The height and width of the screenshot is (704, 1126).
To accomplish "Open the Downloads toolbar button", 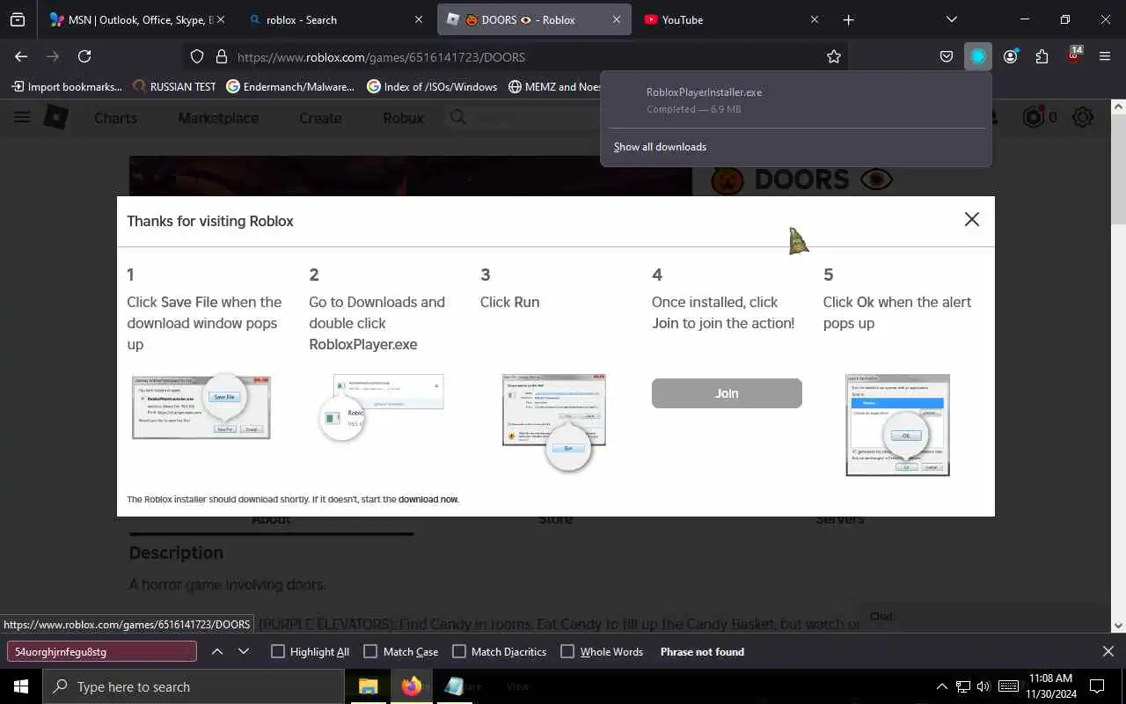I will (x=978, y=56).
